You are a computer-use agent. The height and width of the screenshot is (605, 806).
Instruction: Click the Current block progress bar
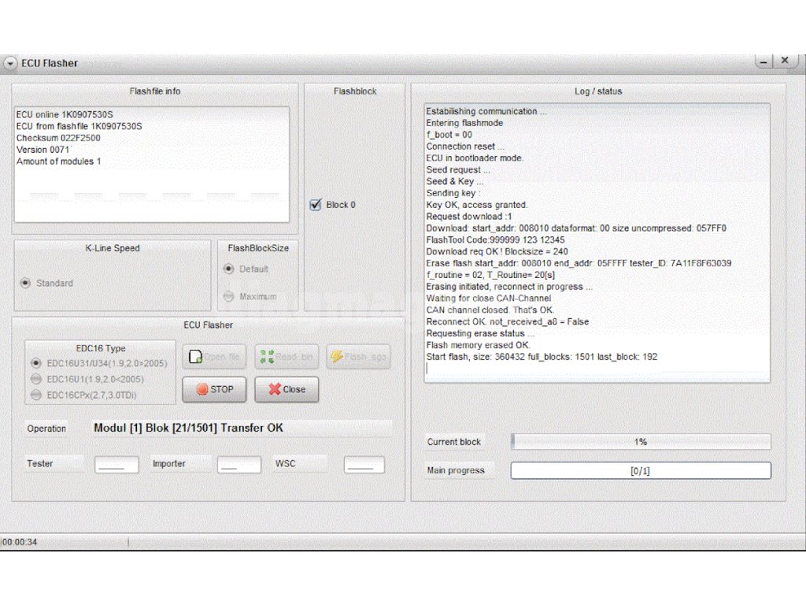point(641,442)
